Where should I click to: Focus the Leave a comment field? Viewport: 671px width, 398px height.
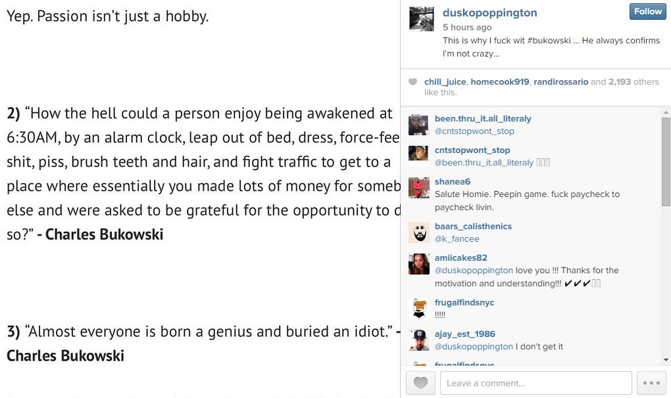534,383
